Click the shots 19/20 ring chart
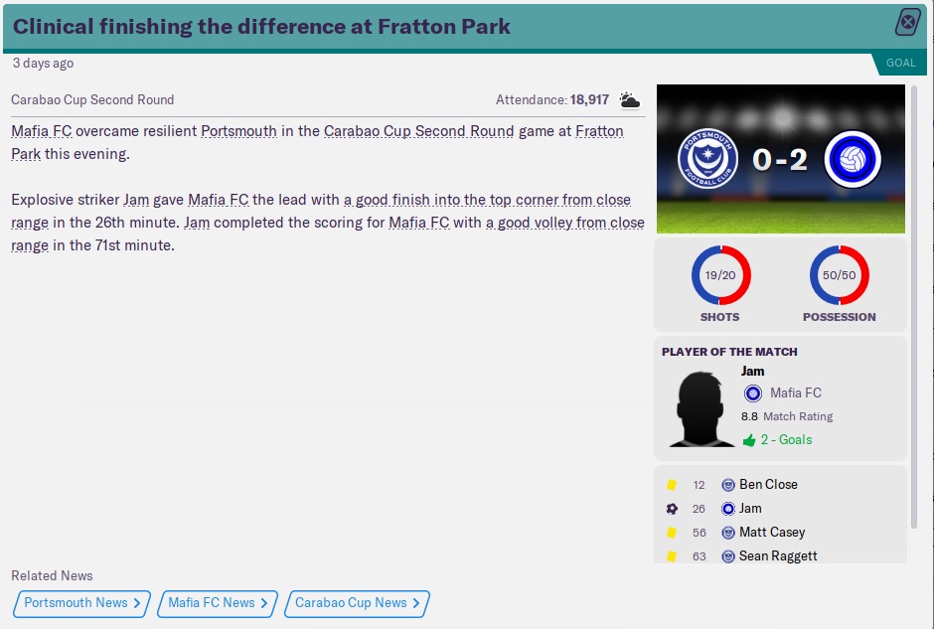Screen dimensions: 934x629 (x=720, y=275)
